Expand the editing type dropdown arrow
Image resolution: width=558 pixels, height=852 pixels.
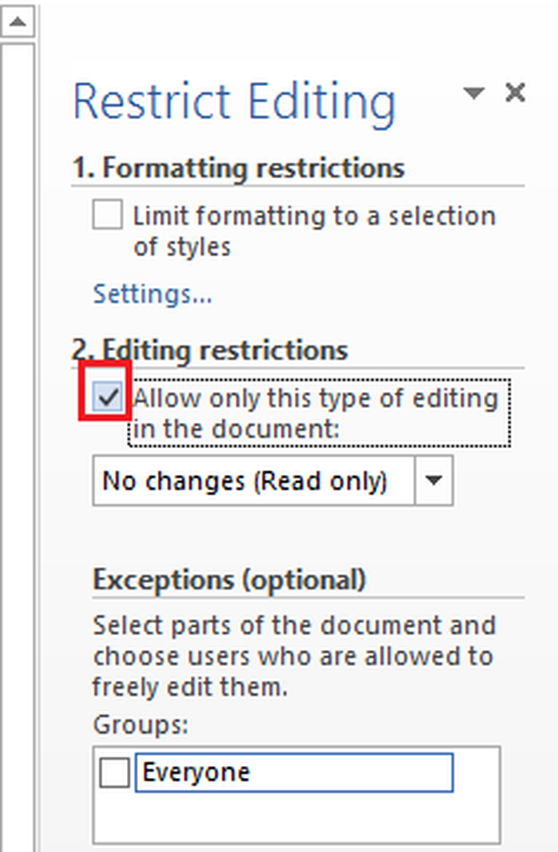434,481
